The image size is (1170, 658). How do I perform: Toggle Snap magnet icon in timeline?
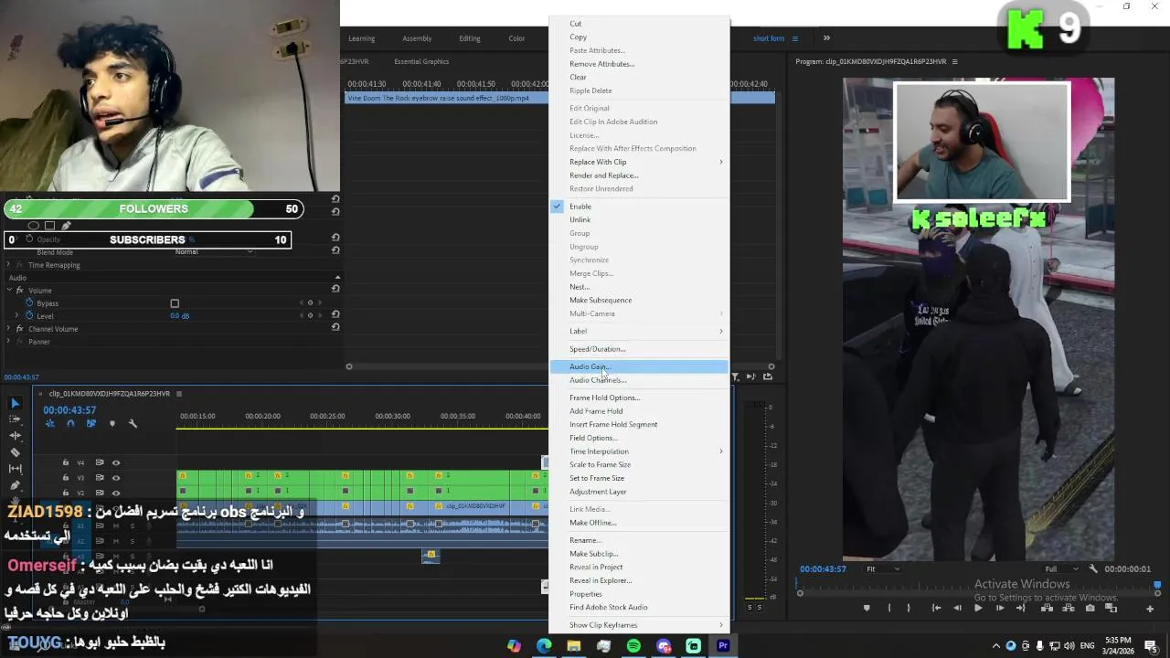click(x=70, y=423)
